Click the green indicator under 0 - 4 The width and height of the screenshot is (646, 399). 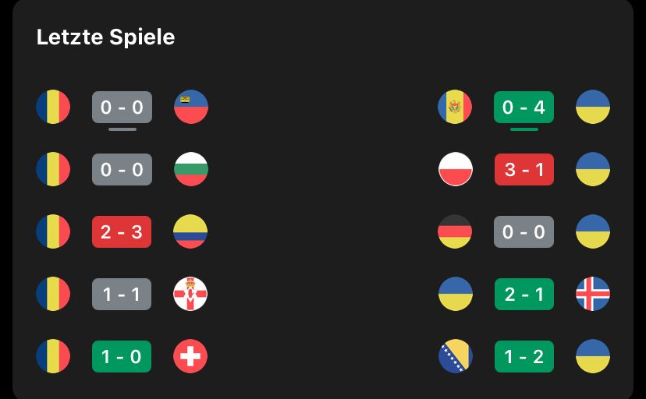(524, 129)
